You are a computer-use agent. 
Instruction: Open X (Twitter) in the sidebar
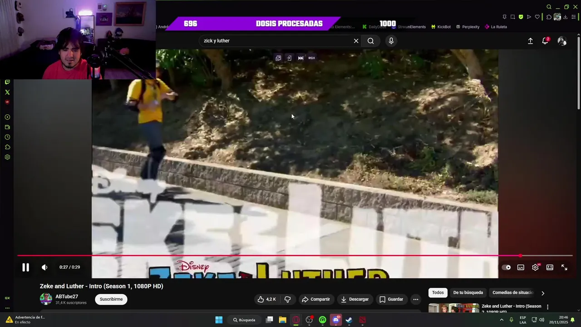pos(7,92)
